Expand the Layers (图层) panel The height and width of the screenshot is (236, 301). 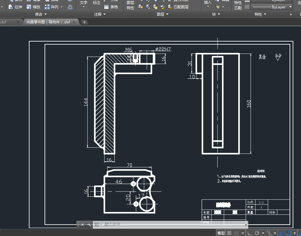[163, 14]
